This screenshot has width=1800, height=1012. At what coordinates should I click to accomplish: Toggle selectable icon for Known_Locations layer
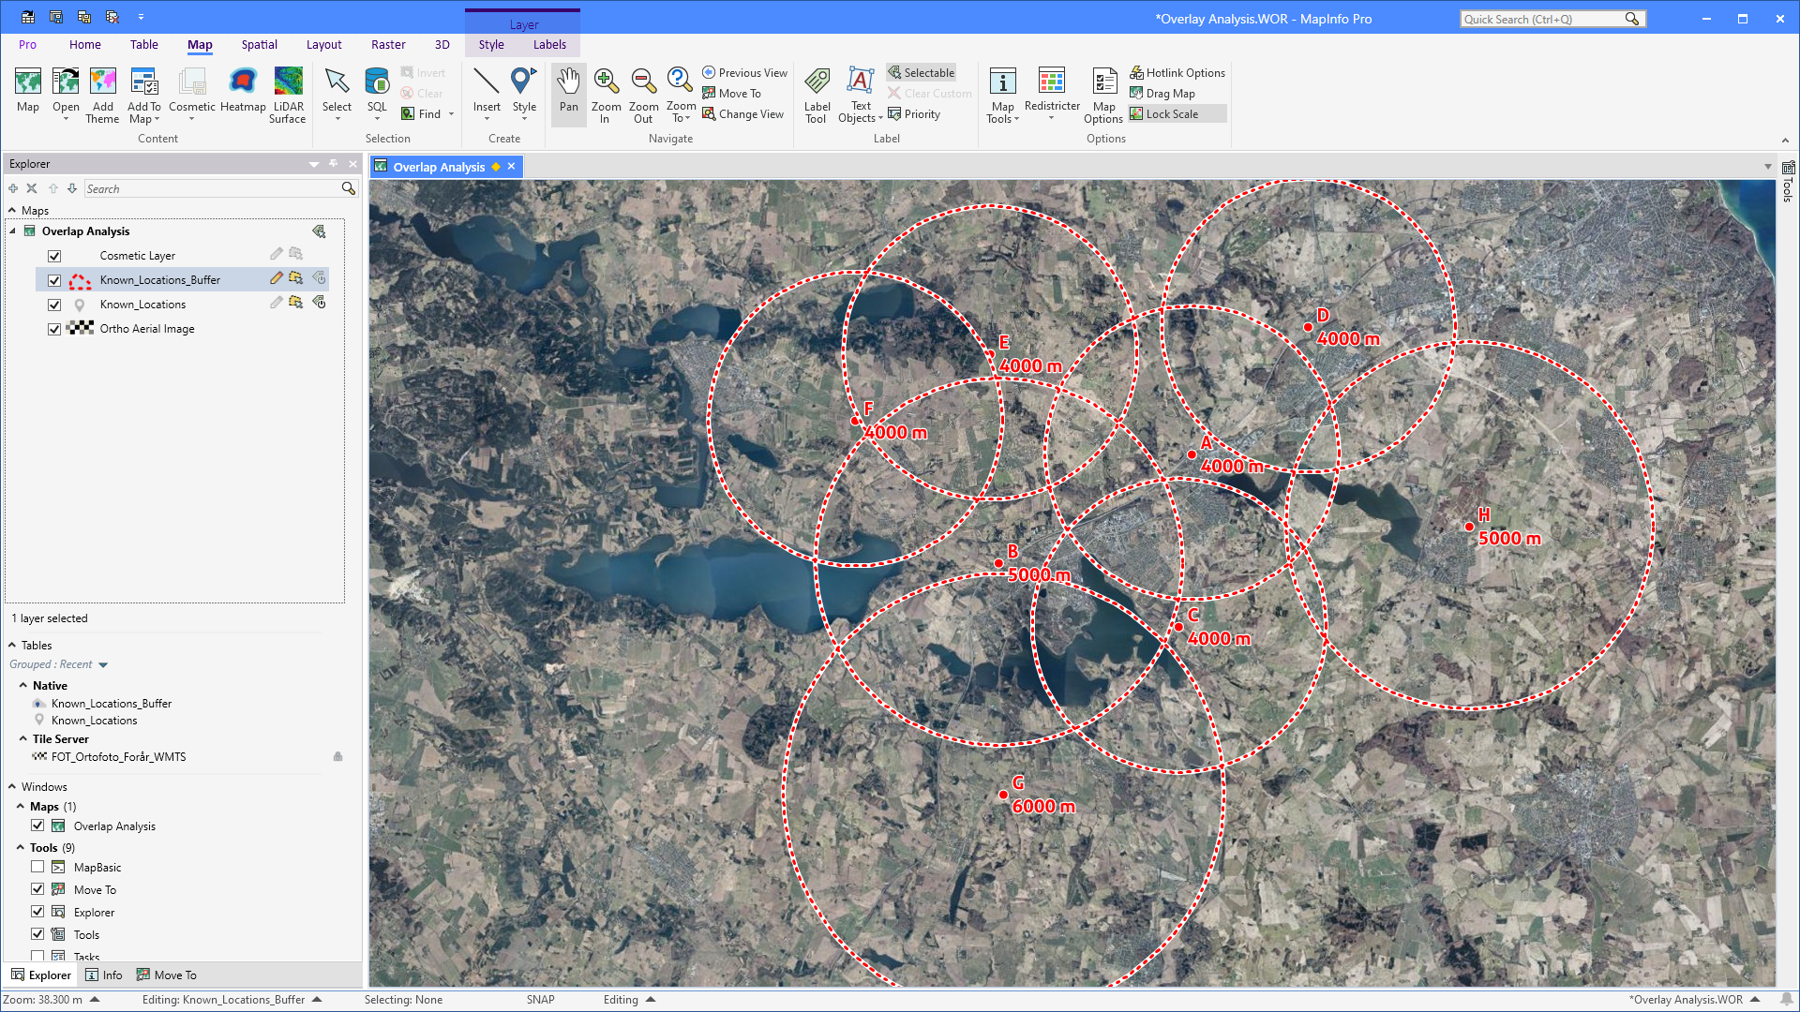(296, 303)
